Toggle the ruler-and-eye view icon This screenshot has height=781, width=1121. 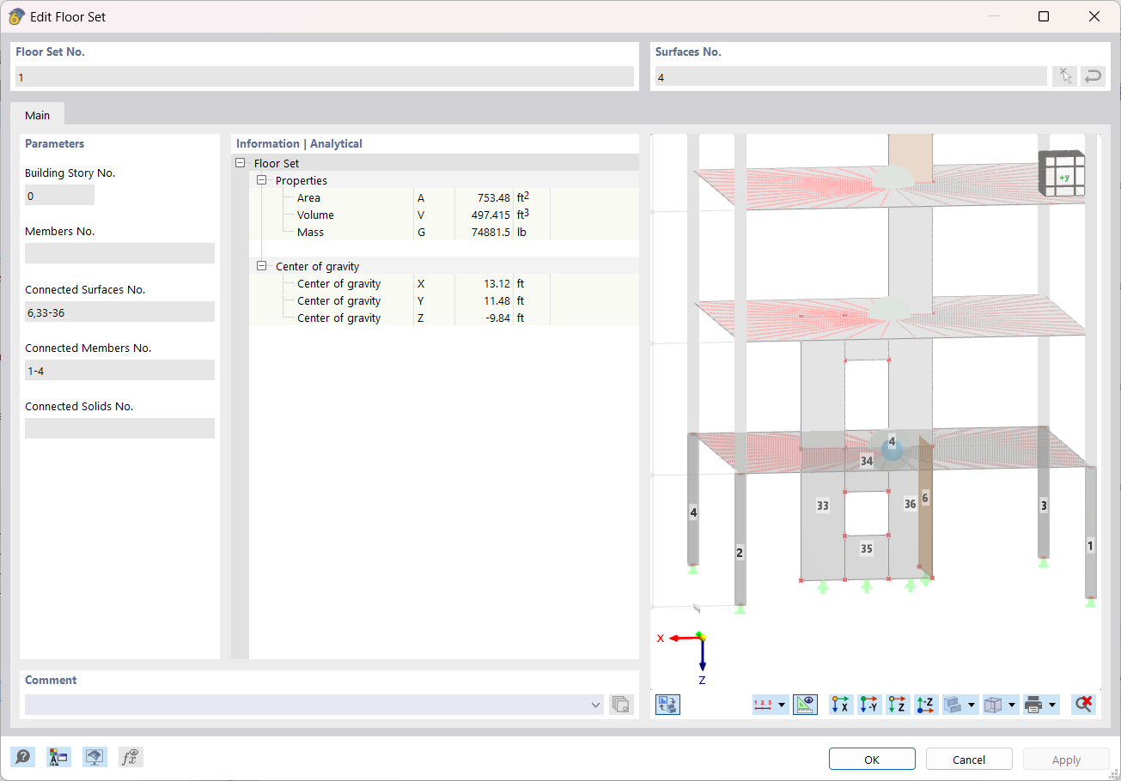point(805,705)
